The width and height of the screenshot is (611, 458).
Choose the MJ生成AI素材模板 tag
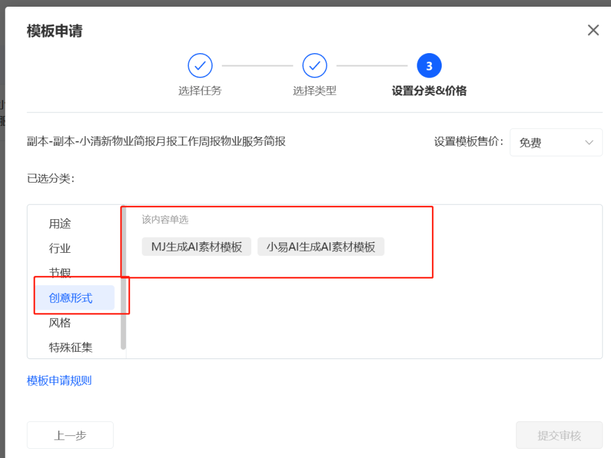pyautogui.click(x=196, y=247)
